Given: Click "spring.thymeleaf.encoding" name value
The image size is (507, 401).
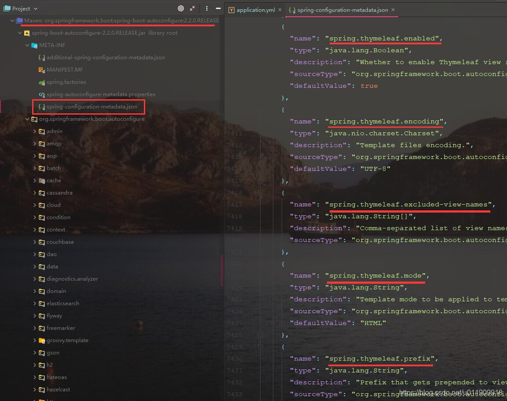Looking at the screenshot, I should 384,121.
